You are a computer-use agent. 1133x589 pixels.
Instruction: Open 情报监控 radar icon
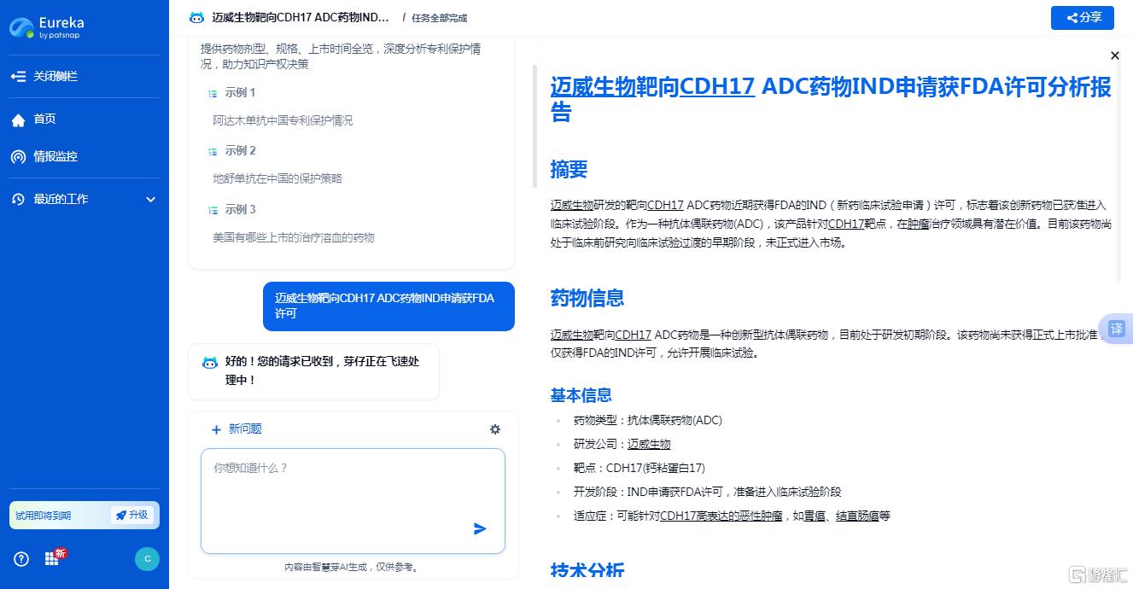pos(18,157)
